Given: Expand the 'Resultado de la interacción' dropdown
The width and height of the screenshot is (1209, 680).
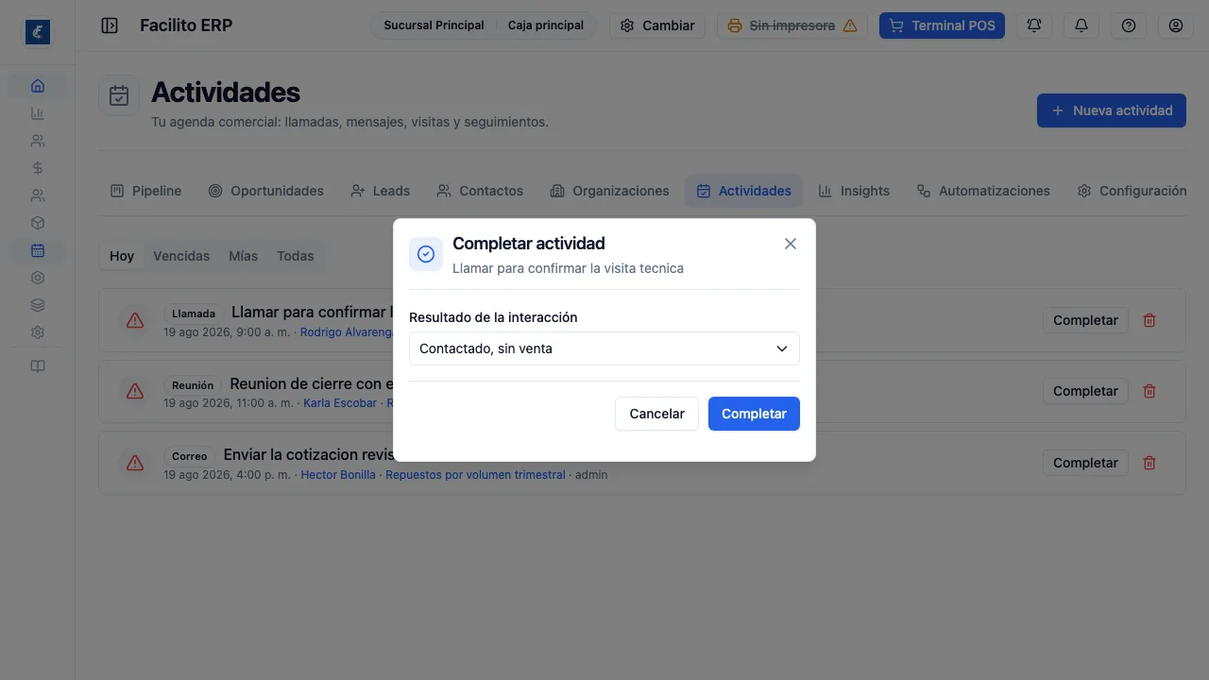Looking at the screenshot, I should pos(604,348).
